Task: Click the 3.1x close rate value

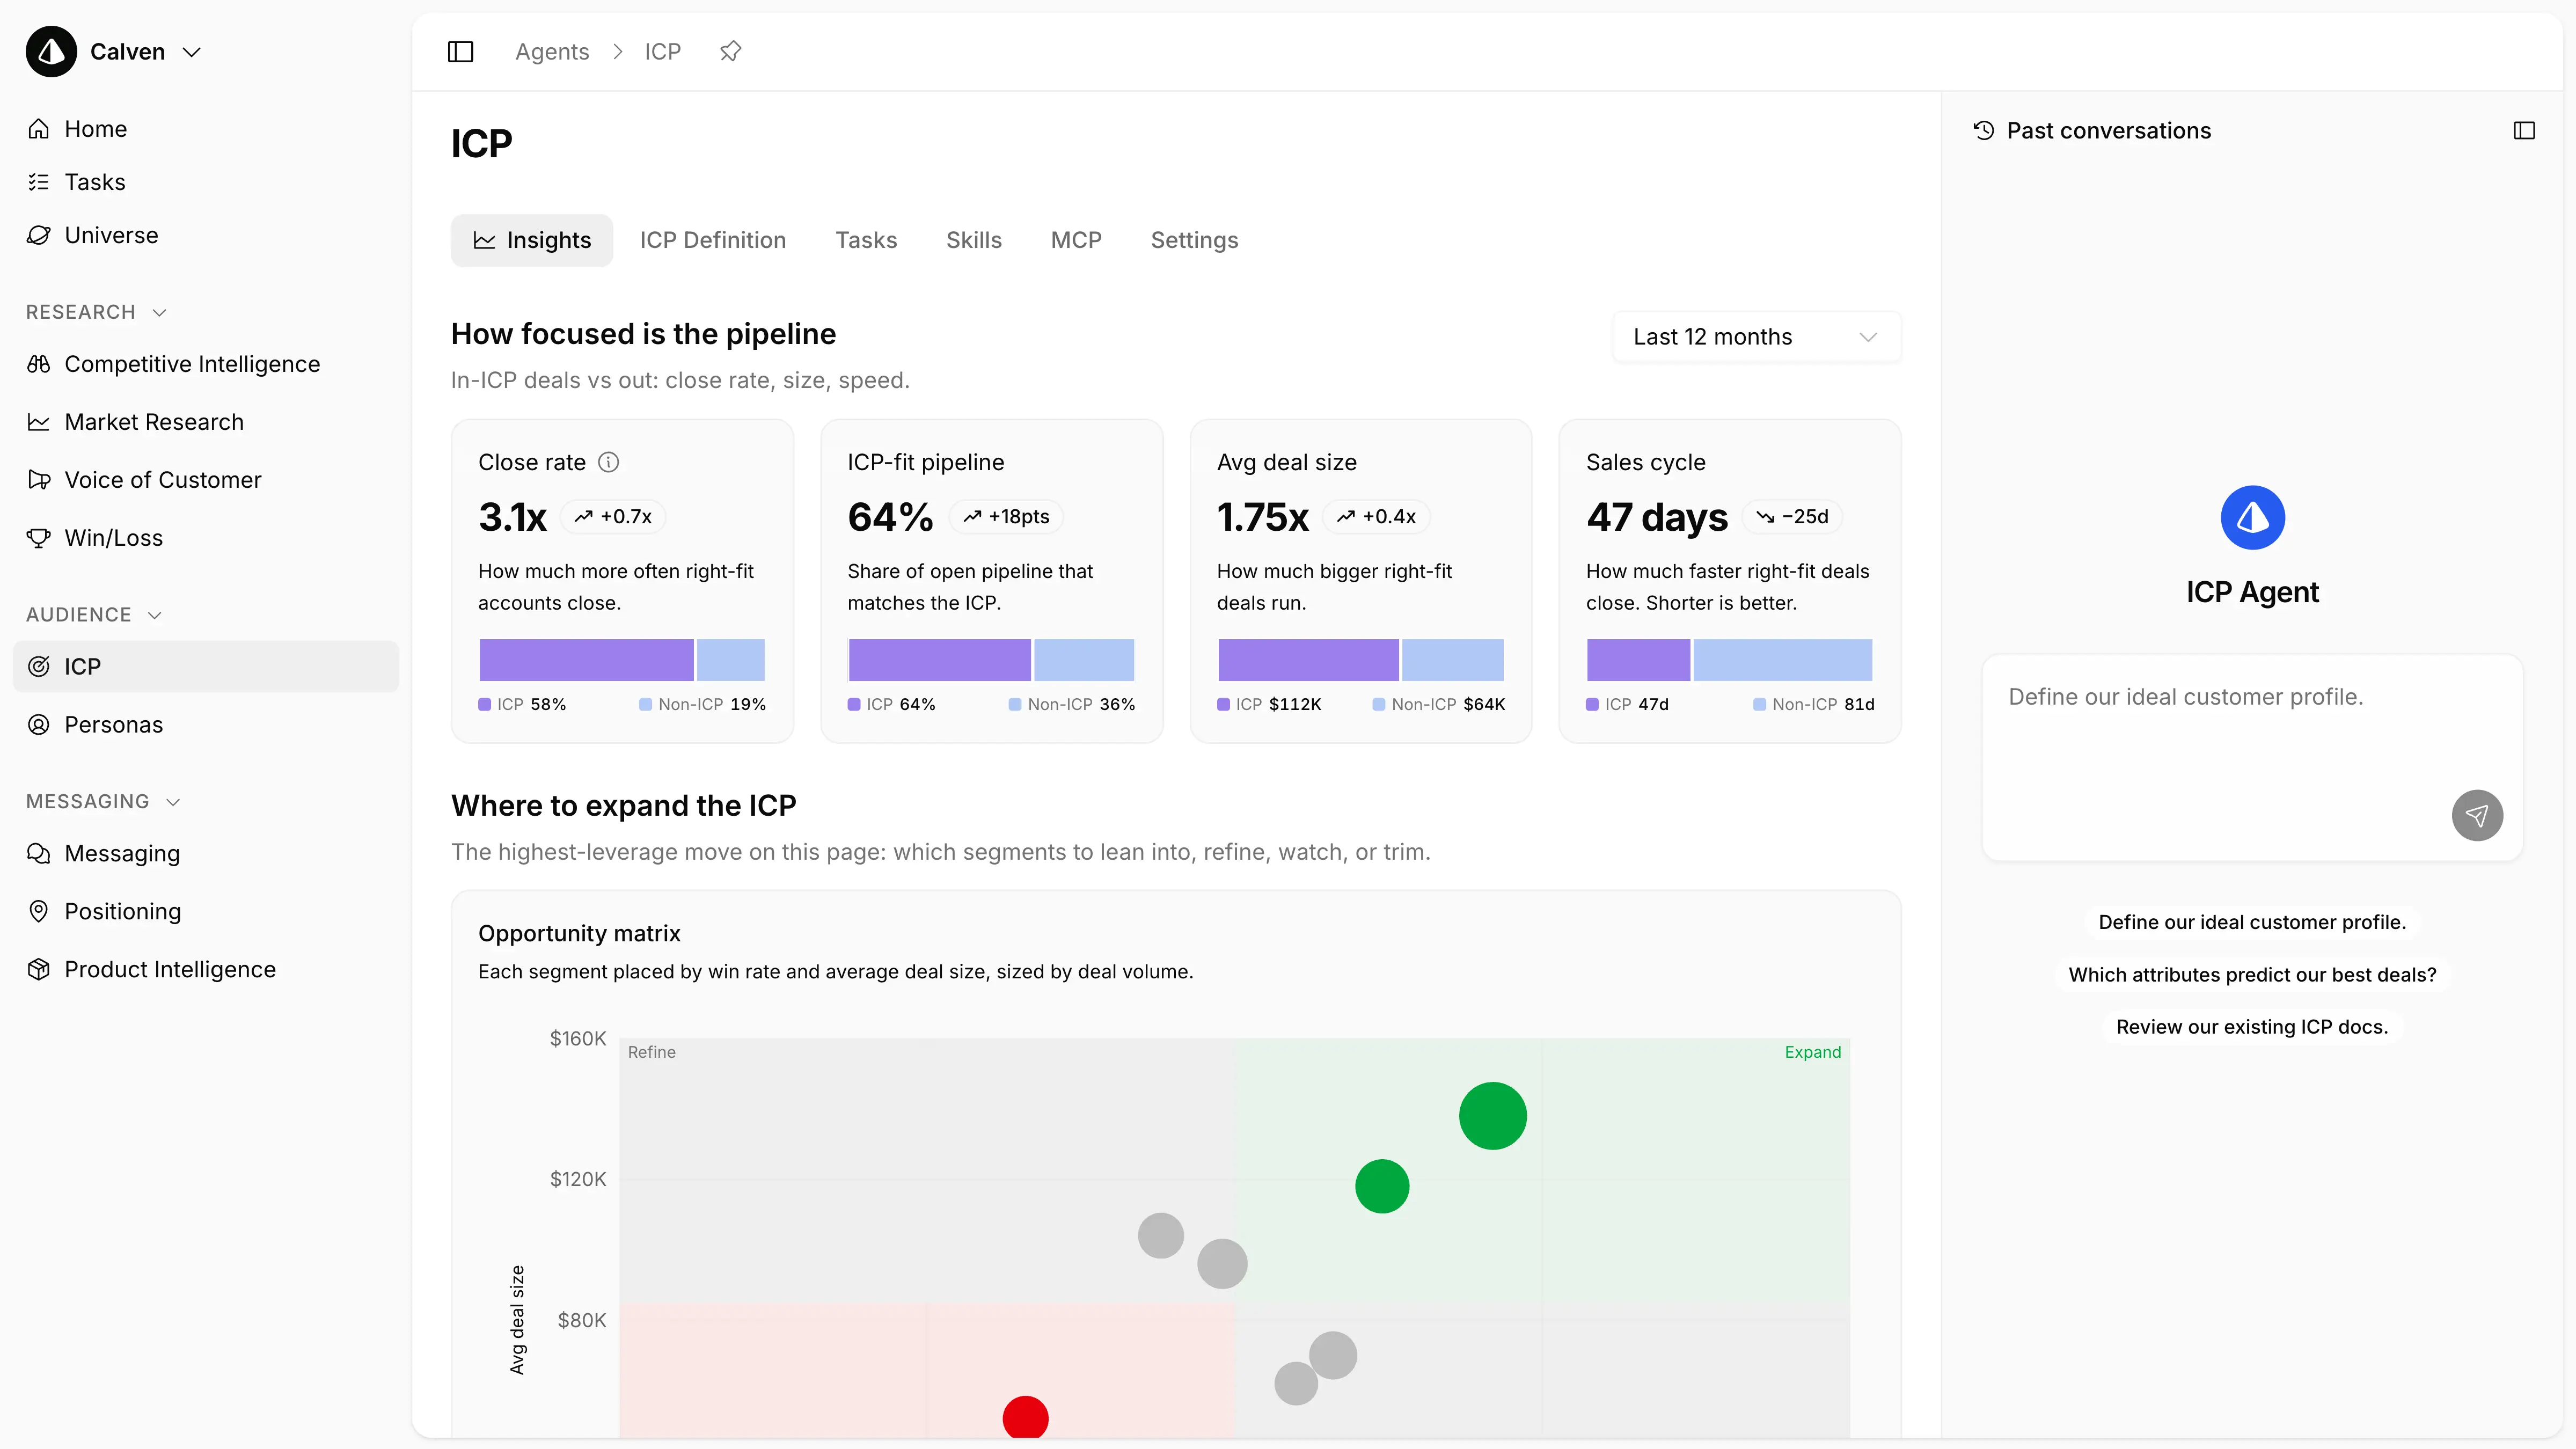Action: click(x=512, y=517)
